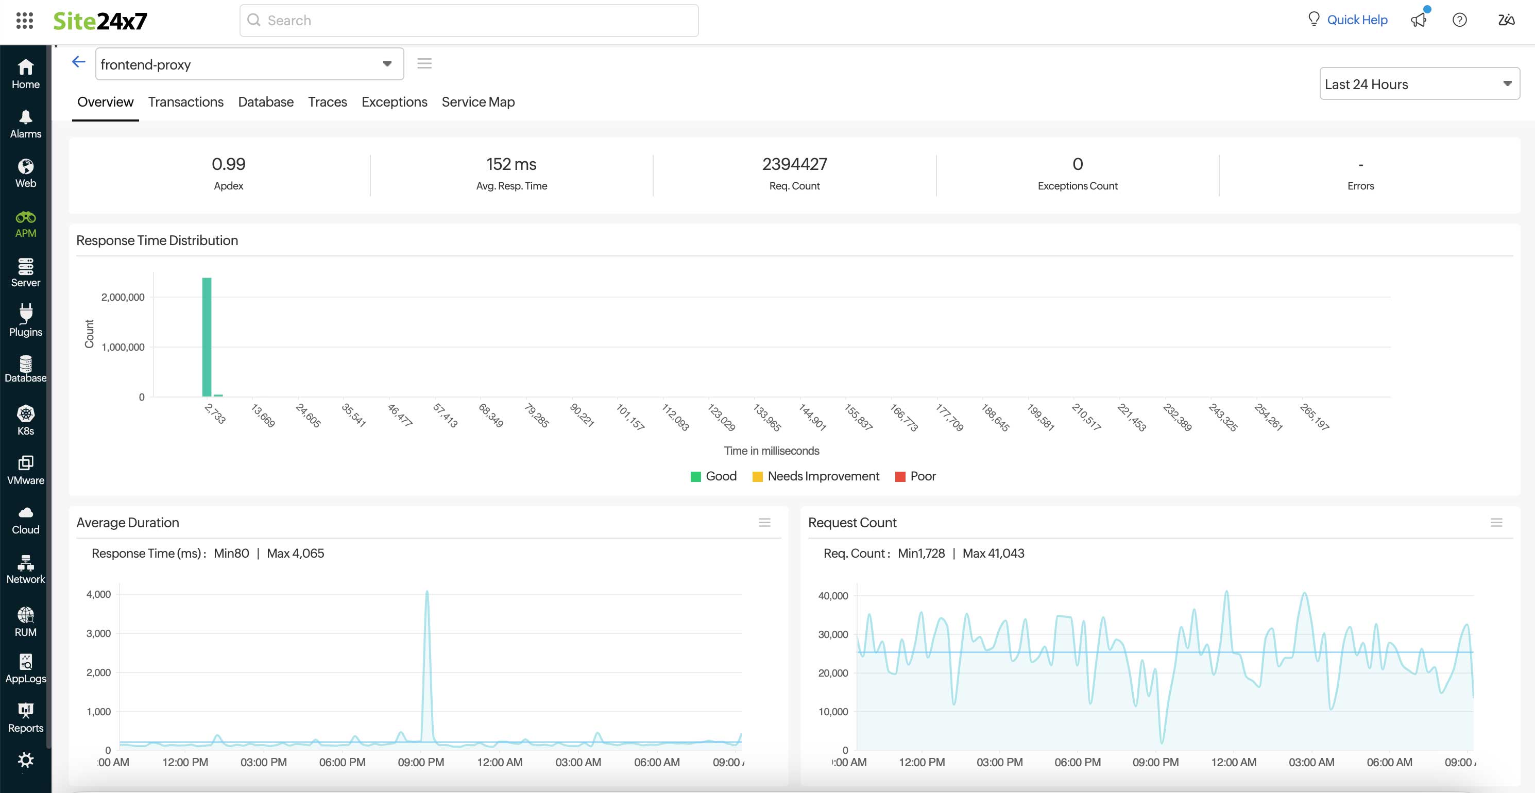Image resolution: width=1535 pixels, height=793 pixels.
Task: Open the APM section in sidebar
Action: (x=25, y=223)
